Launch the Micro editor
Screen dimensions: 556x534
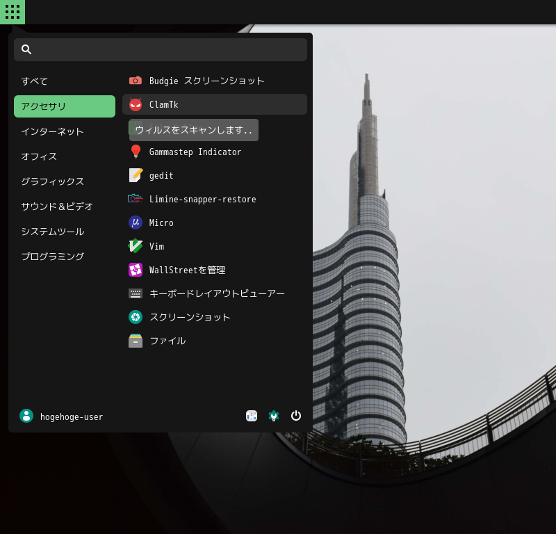(215, 222)
